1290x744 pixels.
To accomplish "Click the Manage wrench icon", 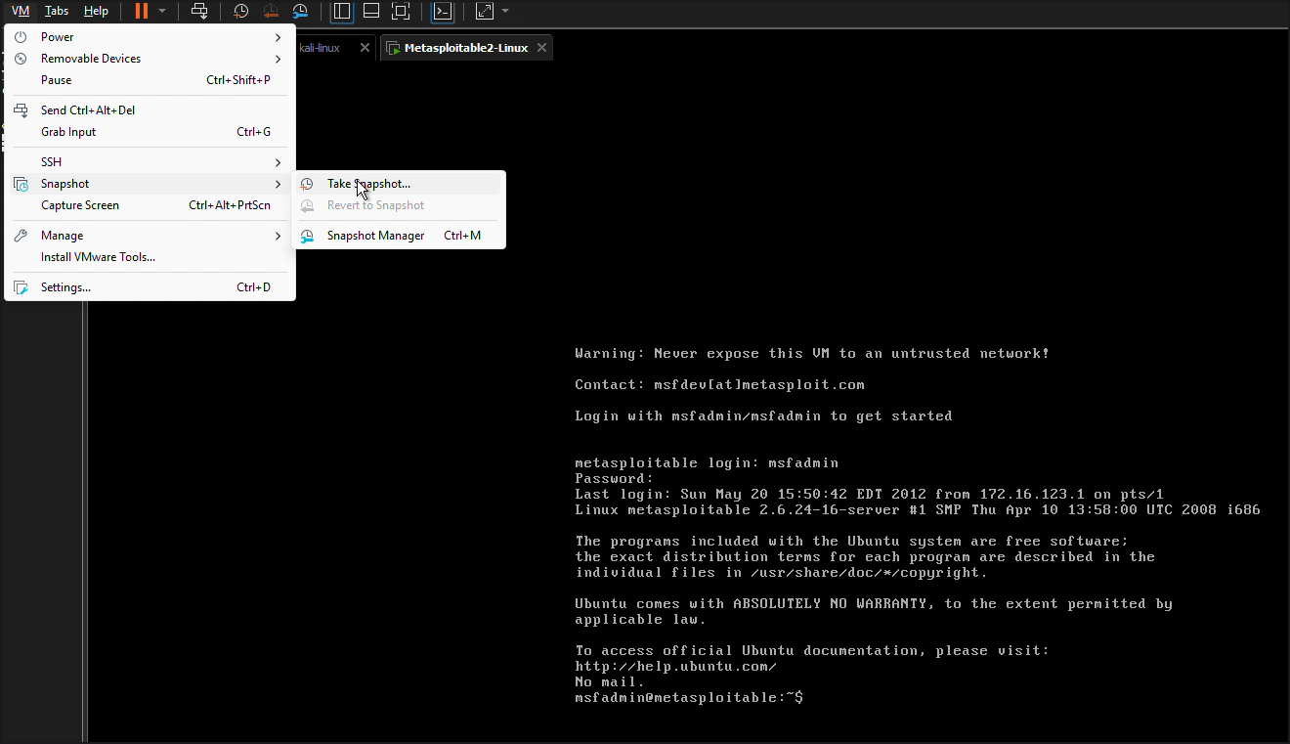I will coord(21,236).
